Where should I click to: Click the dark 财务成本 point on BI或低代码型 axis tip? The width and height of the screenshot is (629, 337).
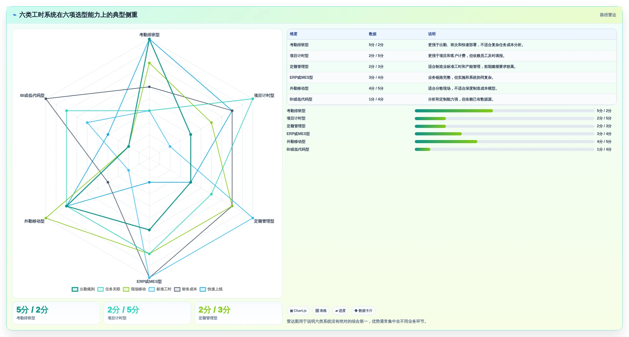click(x=46, y=99)
